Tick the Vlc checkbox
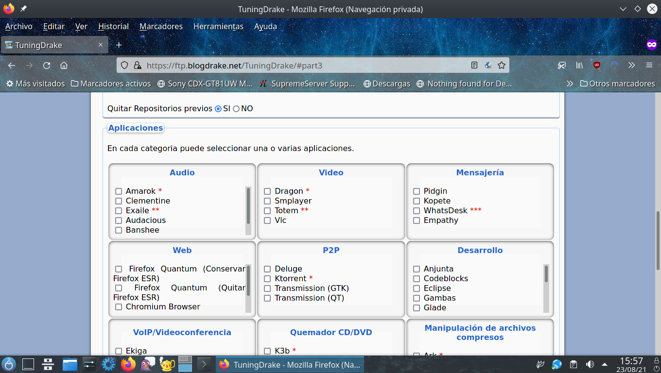661x373 pixels. (267, 220)
